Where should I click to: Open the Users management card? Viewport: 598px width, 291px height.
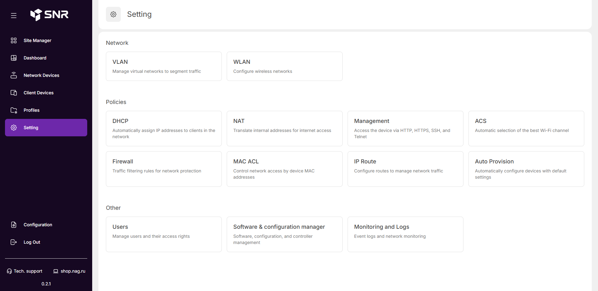point(164,234)
